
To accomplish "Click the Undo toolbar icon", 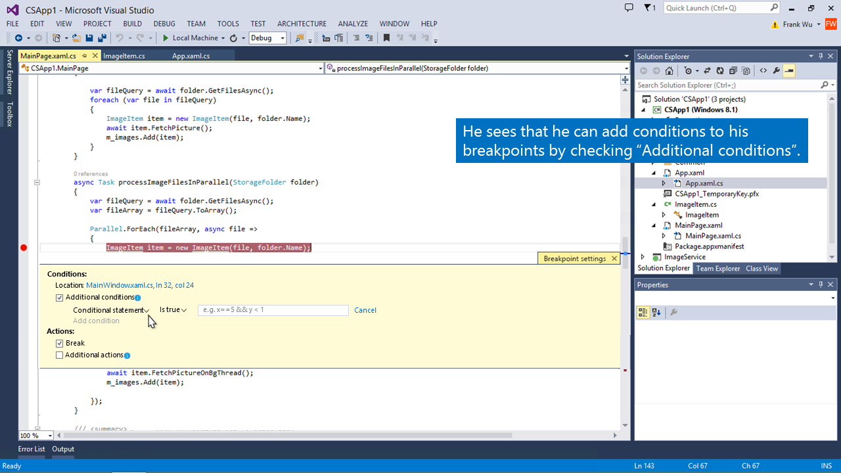I will (120, 38).
